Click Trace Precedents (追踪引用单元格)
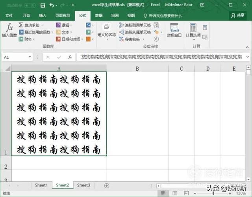Image resolution: width=252 pixels, height=197 pixels. coord(135,25)
